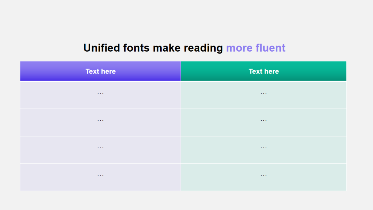Select the green "Text here" header cell

click(x=263, y=71)
